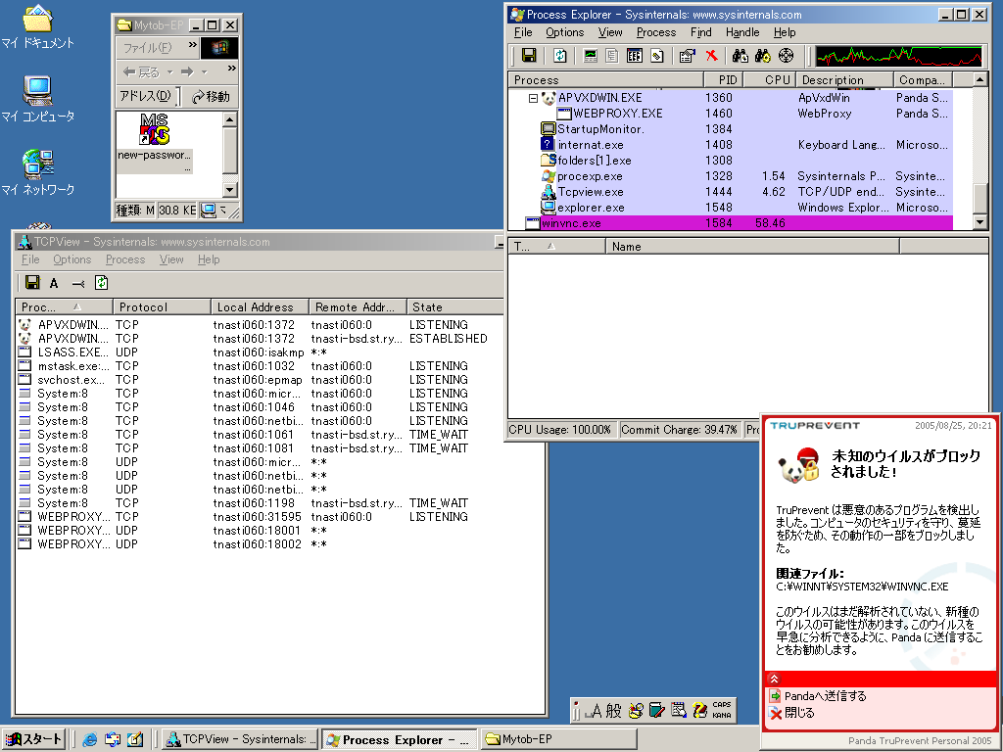Click the Refresh icon in Process Explorer toolbar

pyautogui.click(x=560, y=56)
